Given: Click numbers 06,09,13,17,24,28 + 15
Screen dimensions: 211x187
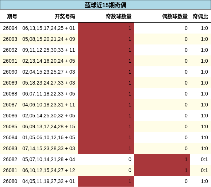Looking at the screenshot, I should pyautogui.click(x=49, y=126).
